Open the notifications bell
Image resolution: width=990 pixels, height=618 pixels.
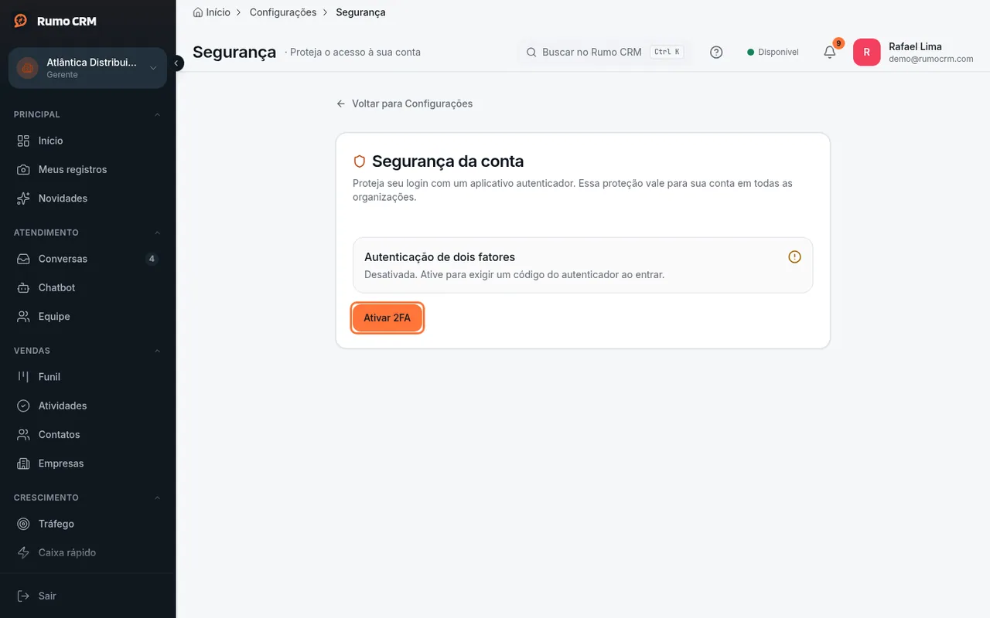[x=830, y=52]
